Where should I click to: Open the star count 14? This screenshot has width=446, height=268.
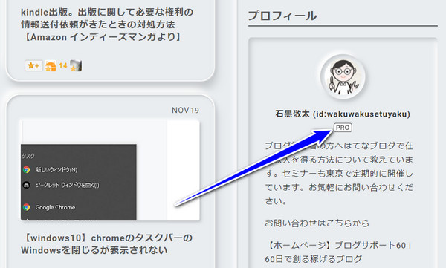pyautogui.click(x=63, y=66)
